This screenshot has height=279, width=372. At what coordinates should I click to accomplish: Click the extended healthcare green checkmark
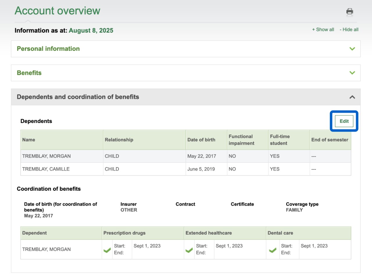(189, 250)
